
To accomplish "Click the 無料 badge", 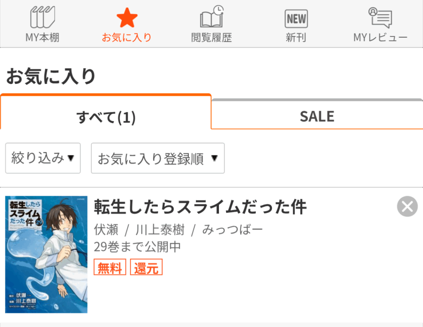I will [x=110, y=267].
